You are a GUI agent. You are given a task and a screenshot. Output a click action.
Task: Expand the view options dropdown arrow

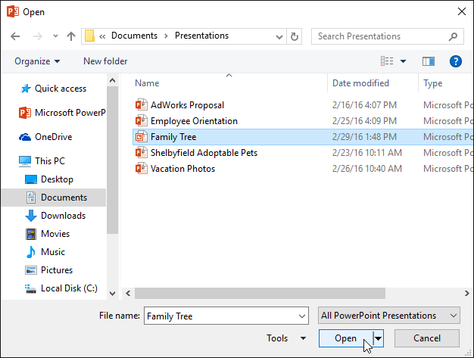pyautogui.click(x=403, y=61)
